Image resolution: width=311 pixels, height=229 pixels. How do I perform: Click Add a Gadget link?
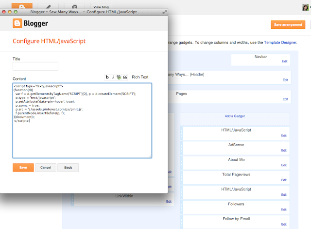(x=235, y=116)
